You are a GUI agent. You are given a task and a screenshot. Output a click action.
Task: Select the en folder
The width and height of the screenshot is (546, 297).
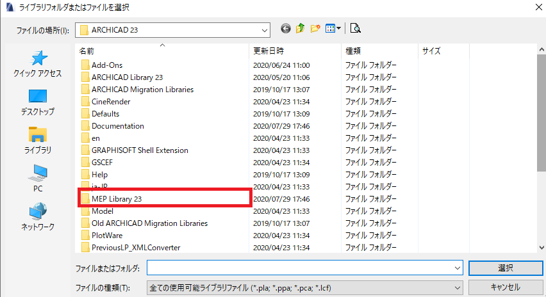[95, 138]
